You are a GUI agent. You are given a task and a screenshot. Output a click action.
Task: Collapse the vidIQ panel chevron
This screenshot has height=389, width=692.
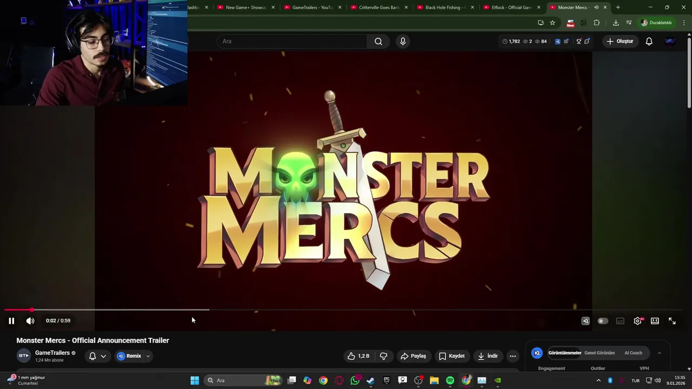click(659, 353)
